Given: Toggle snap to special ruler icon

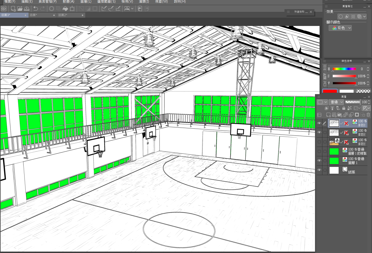Looking at the screenshot, I should pyautogui.click(x=111, y=9).
